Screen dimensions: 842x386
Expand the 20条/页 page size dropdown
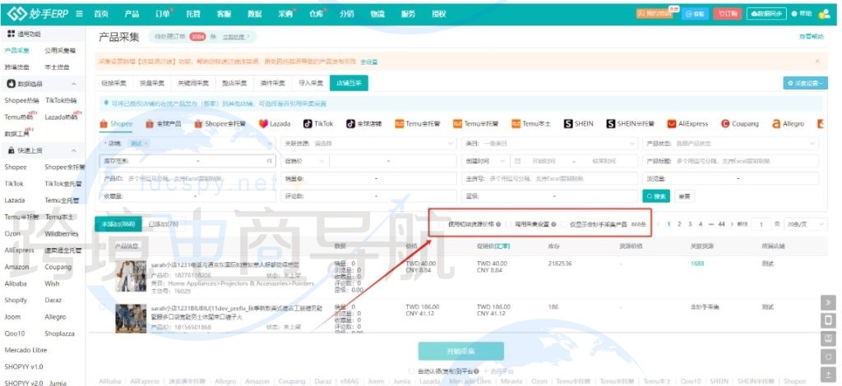click(796, 223)
